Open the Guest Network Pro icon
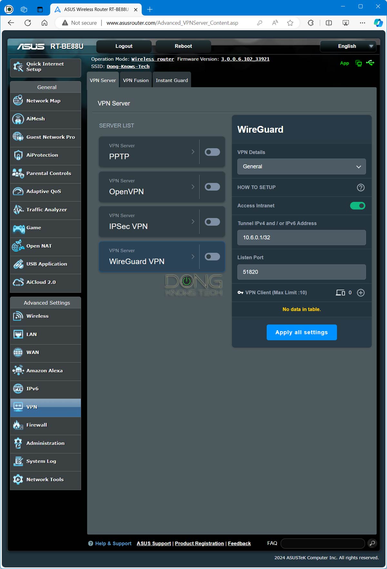387x569 pixels. [x=18, y=137]
